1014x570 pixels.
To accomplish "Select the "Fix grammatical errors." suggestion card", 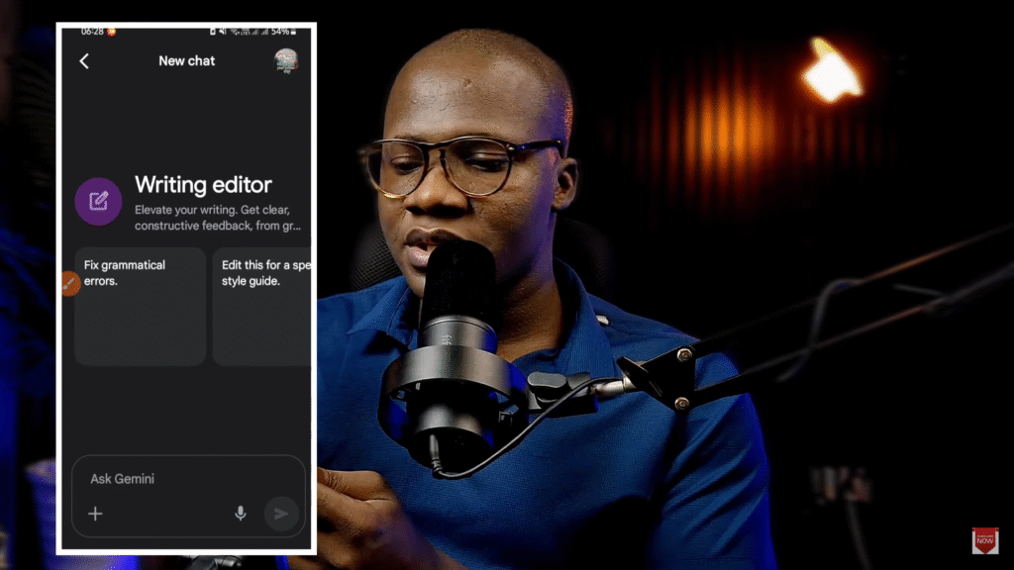I will (140, 307).
